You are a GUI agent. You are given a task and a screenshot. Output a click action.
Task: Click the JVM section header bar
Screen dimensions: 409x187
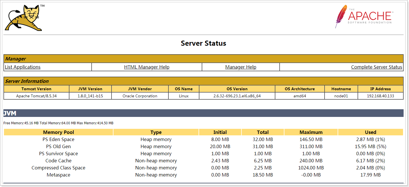point(203,113)
